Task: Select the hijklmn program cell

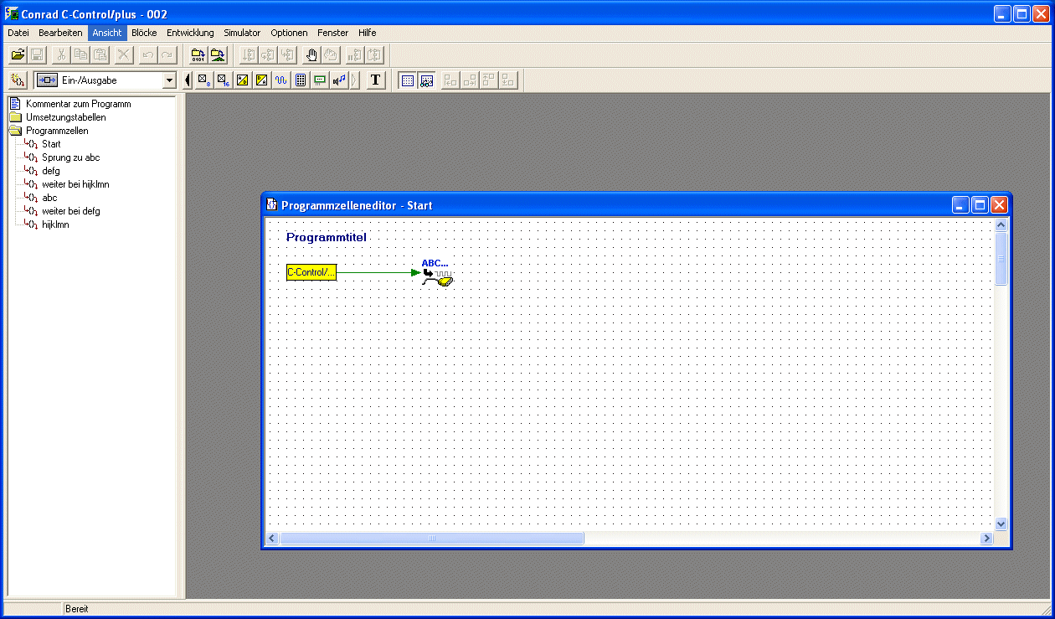Action: click(55, 224)
